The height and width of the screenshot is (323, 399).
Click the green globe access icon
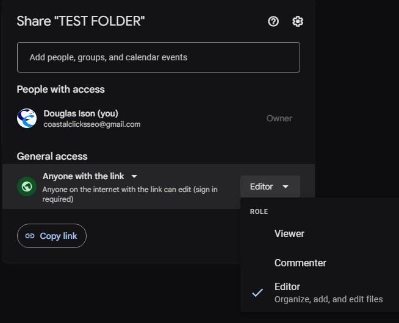click(x=27, y=186)
